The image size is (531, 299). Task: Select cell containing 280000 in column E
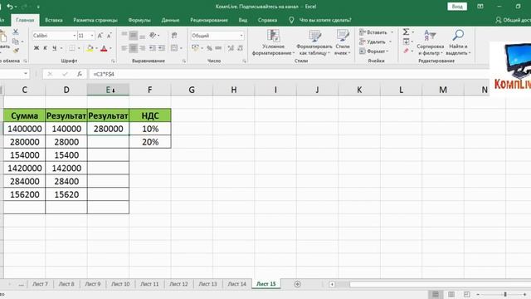point(109,129)
